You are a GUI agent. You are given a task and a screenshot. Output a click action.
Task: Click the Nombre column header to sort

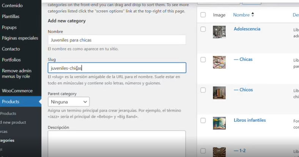tap(241, 15)
